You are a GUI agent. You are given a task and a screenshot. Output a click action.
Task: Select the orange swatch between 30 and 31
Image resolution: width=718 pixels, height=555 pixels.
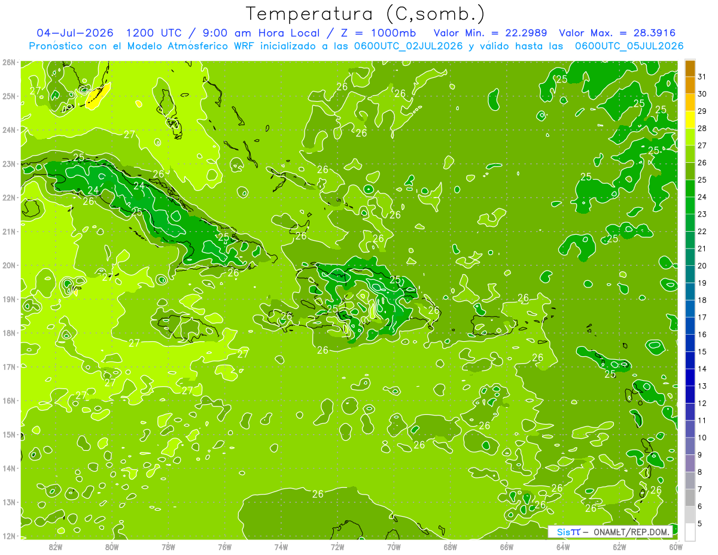point(690,86)
